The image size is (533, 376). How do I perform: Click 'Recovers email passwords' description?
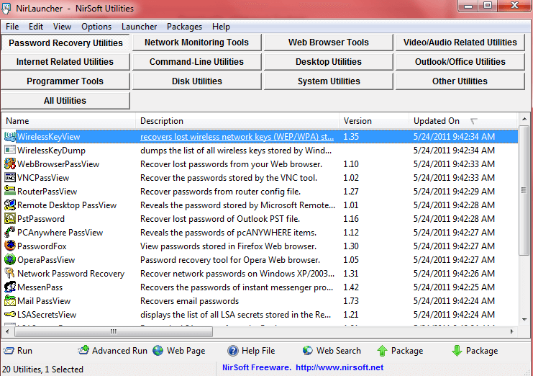[x=189, y=301]
